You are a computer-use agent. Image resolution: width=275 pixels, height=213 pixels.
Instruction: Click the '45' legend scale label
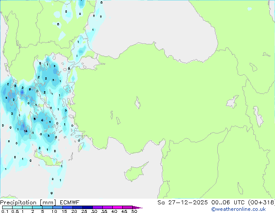click(124, 211)
